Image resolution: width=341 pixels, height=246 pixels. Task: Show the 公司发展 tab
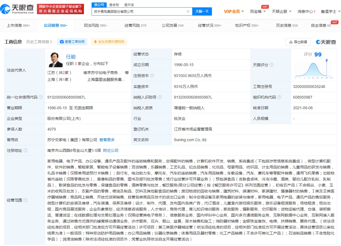click(173, 25)
